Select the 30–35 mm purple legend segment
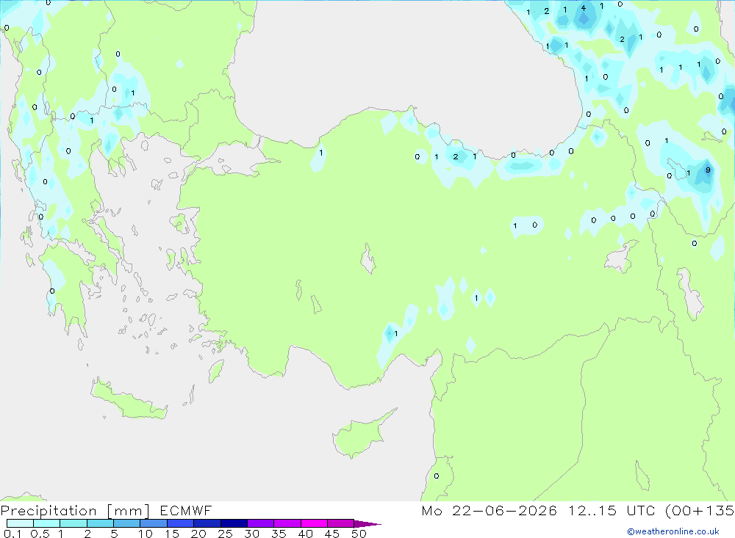This screenshot has width=735, height=538. [x=261, y=523]
